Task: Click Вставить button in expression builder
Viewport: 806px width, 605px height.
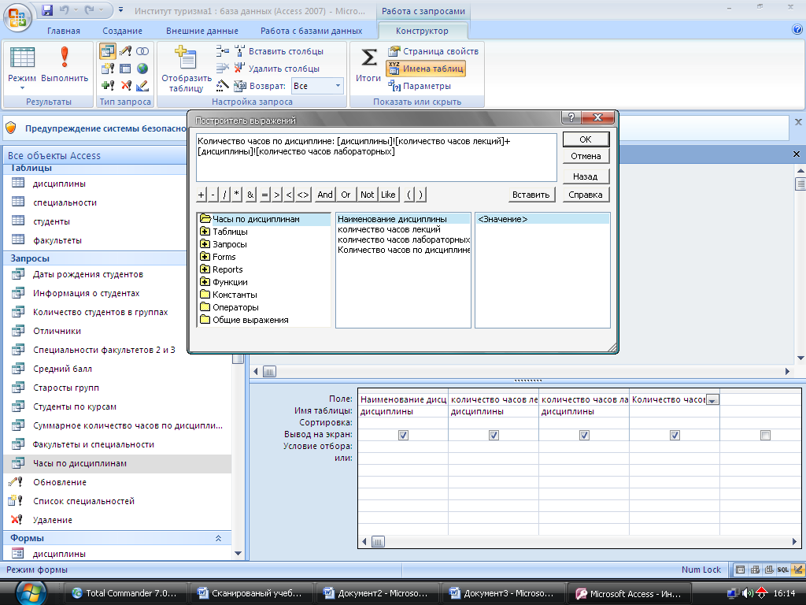Action: (531, 195)
